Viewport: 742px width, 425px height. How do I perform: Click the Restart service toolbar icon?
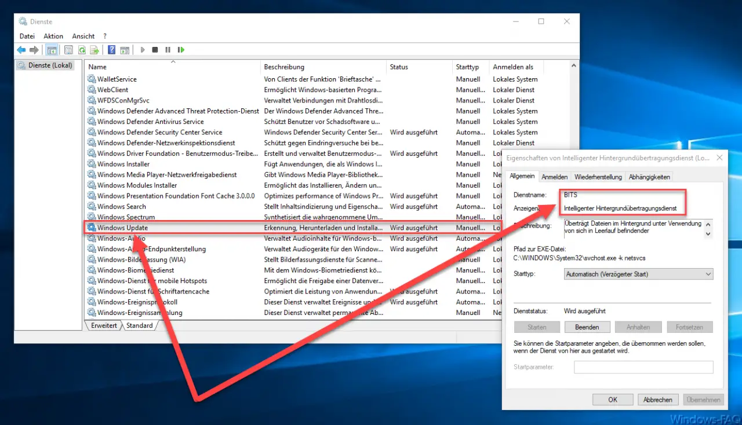[181, 50]
